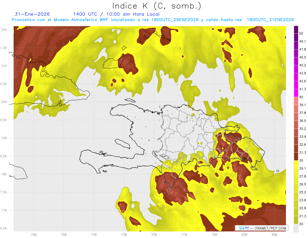Image resolution: width=308 pixels, height=238 pixels.
Task: Click the "72W" longitude label
Action: pos(154,234)
